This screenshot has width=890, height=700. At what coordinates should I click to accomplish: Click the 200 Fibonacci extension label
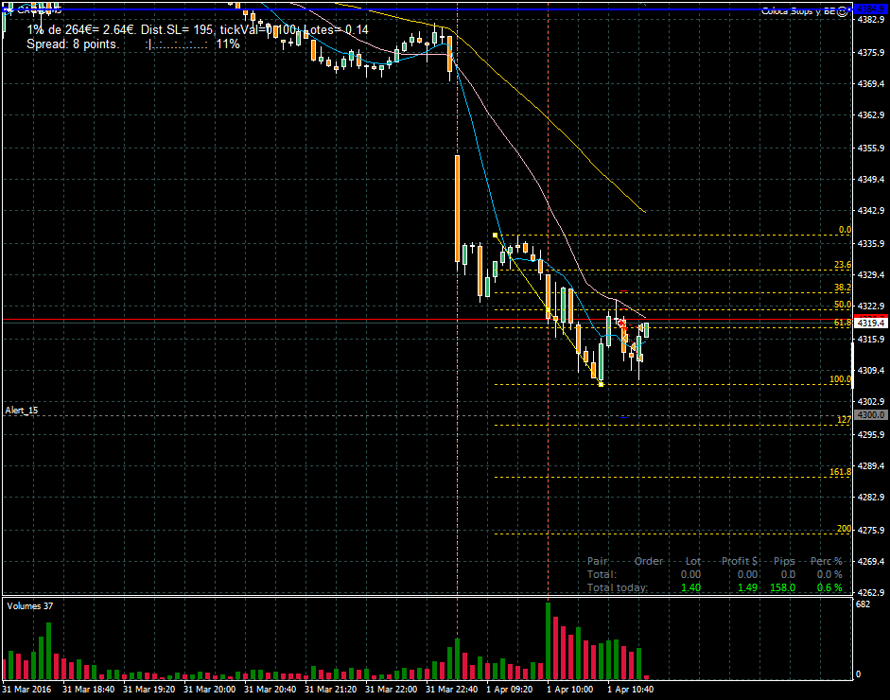click(844, 529)
